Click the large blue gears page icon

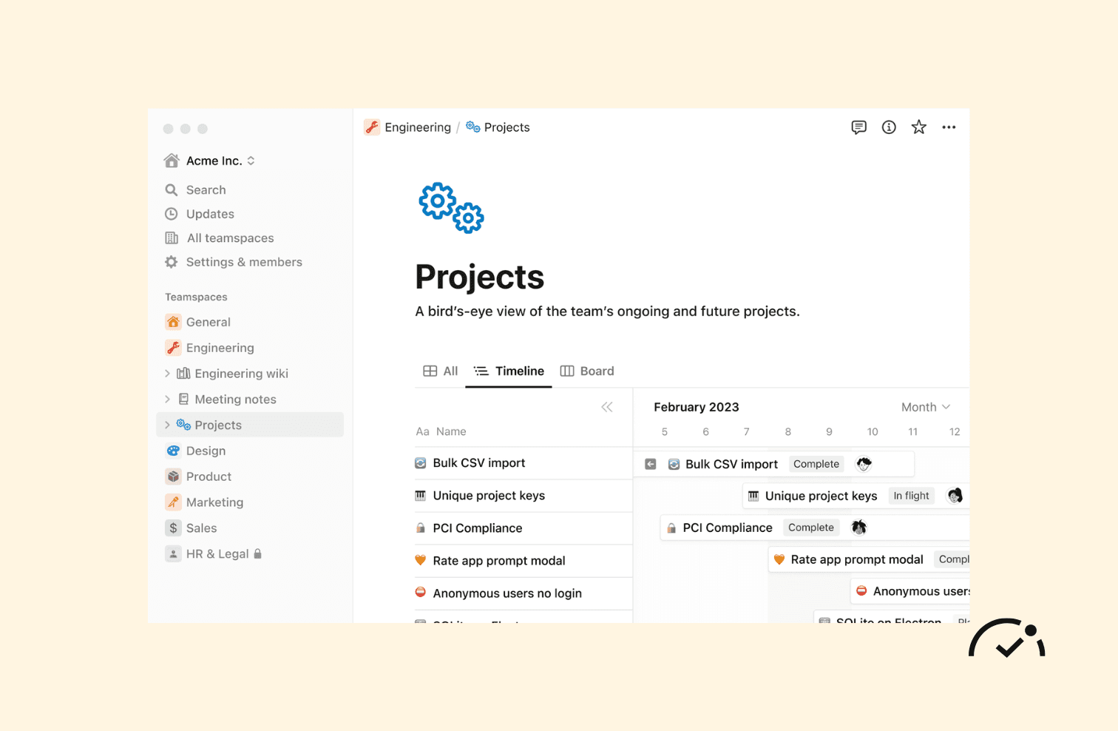pos(451,208)
